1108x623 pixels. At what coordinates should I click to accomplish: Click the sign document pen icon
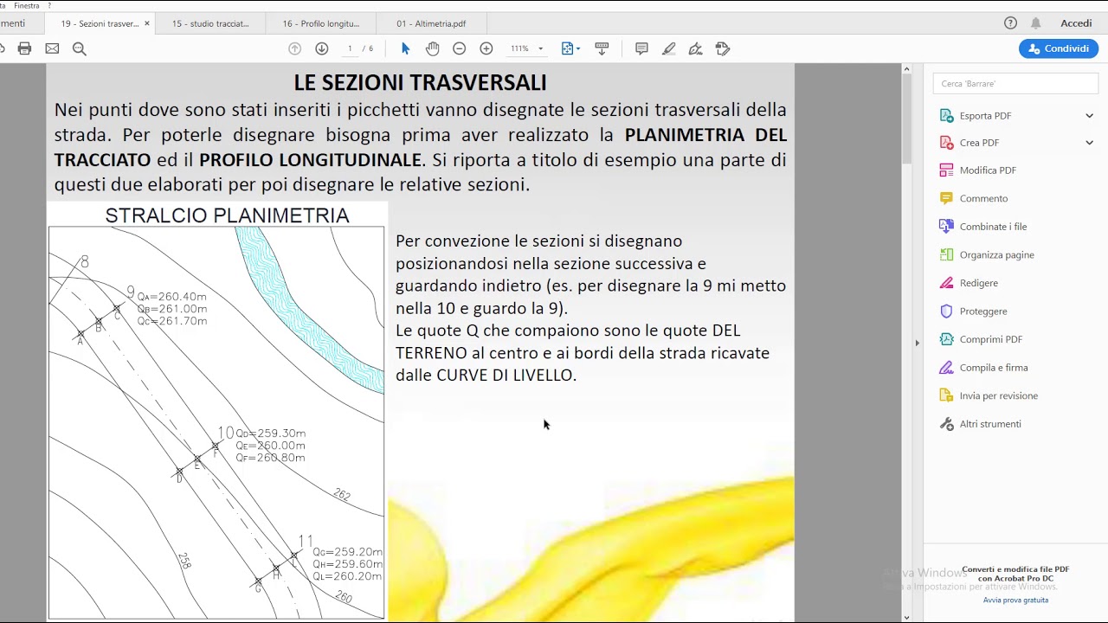pyautogui.click(x=696, y=48)
